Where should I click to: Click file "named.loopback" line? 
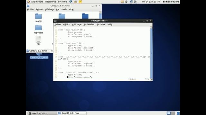[x=81, y=64]
